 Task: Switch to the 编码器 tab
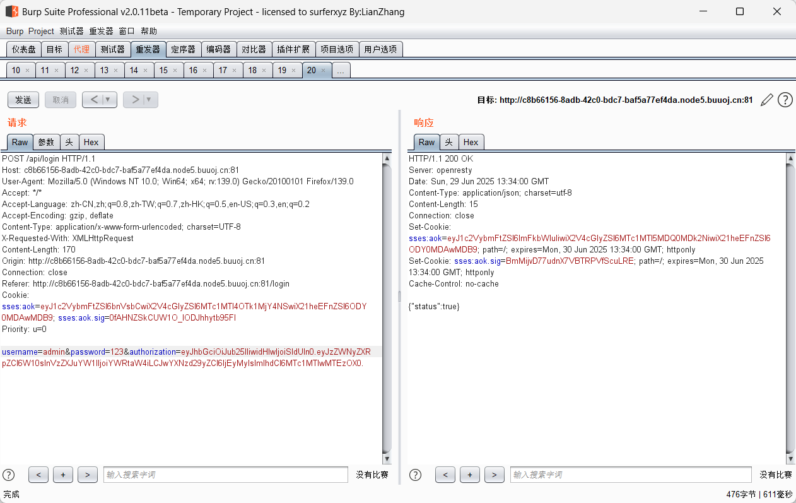click(x=219, y=49)
